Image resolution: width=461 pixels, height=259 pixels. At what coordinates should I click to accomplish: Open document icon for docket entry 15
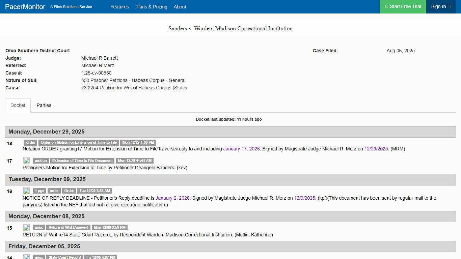click(26, 227)
